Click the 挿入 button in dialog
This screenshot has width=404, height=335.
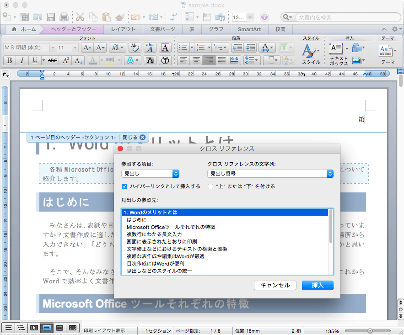coord(318,285)
